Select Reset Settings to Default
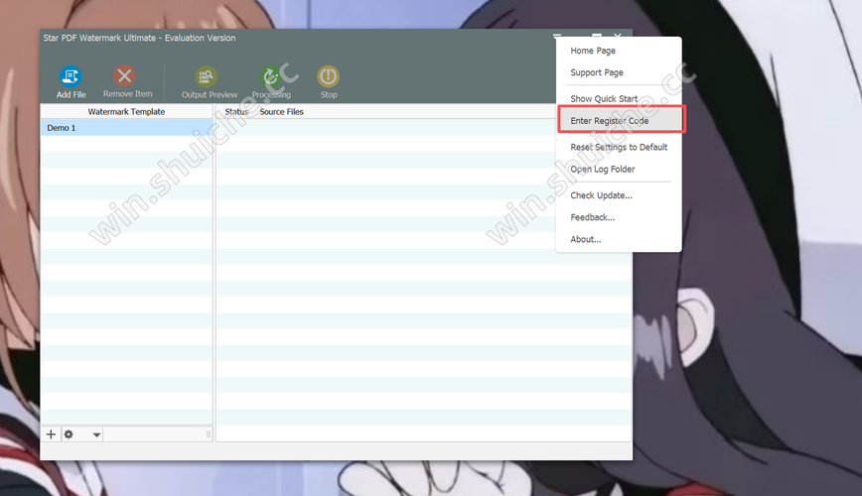This screenshot has width=862, height=496. [x=619, y=147]
